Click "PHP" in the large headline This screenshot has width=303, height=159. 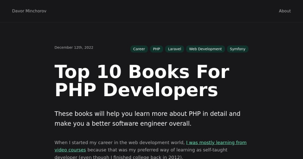(x=76, y=90)
